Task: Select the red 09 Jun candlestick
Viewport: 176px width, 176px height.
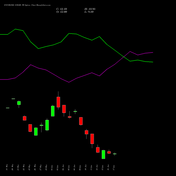Action: [81, 121]
